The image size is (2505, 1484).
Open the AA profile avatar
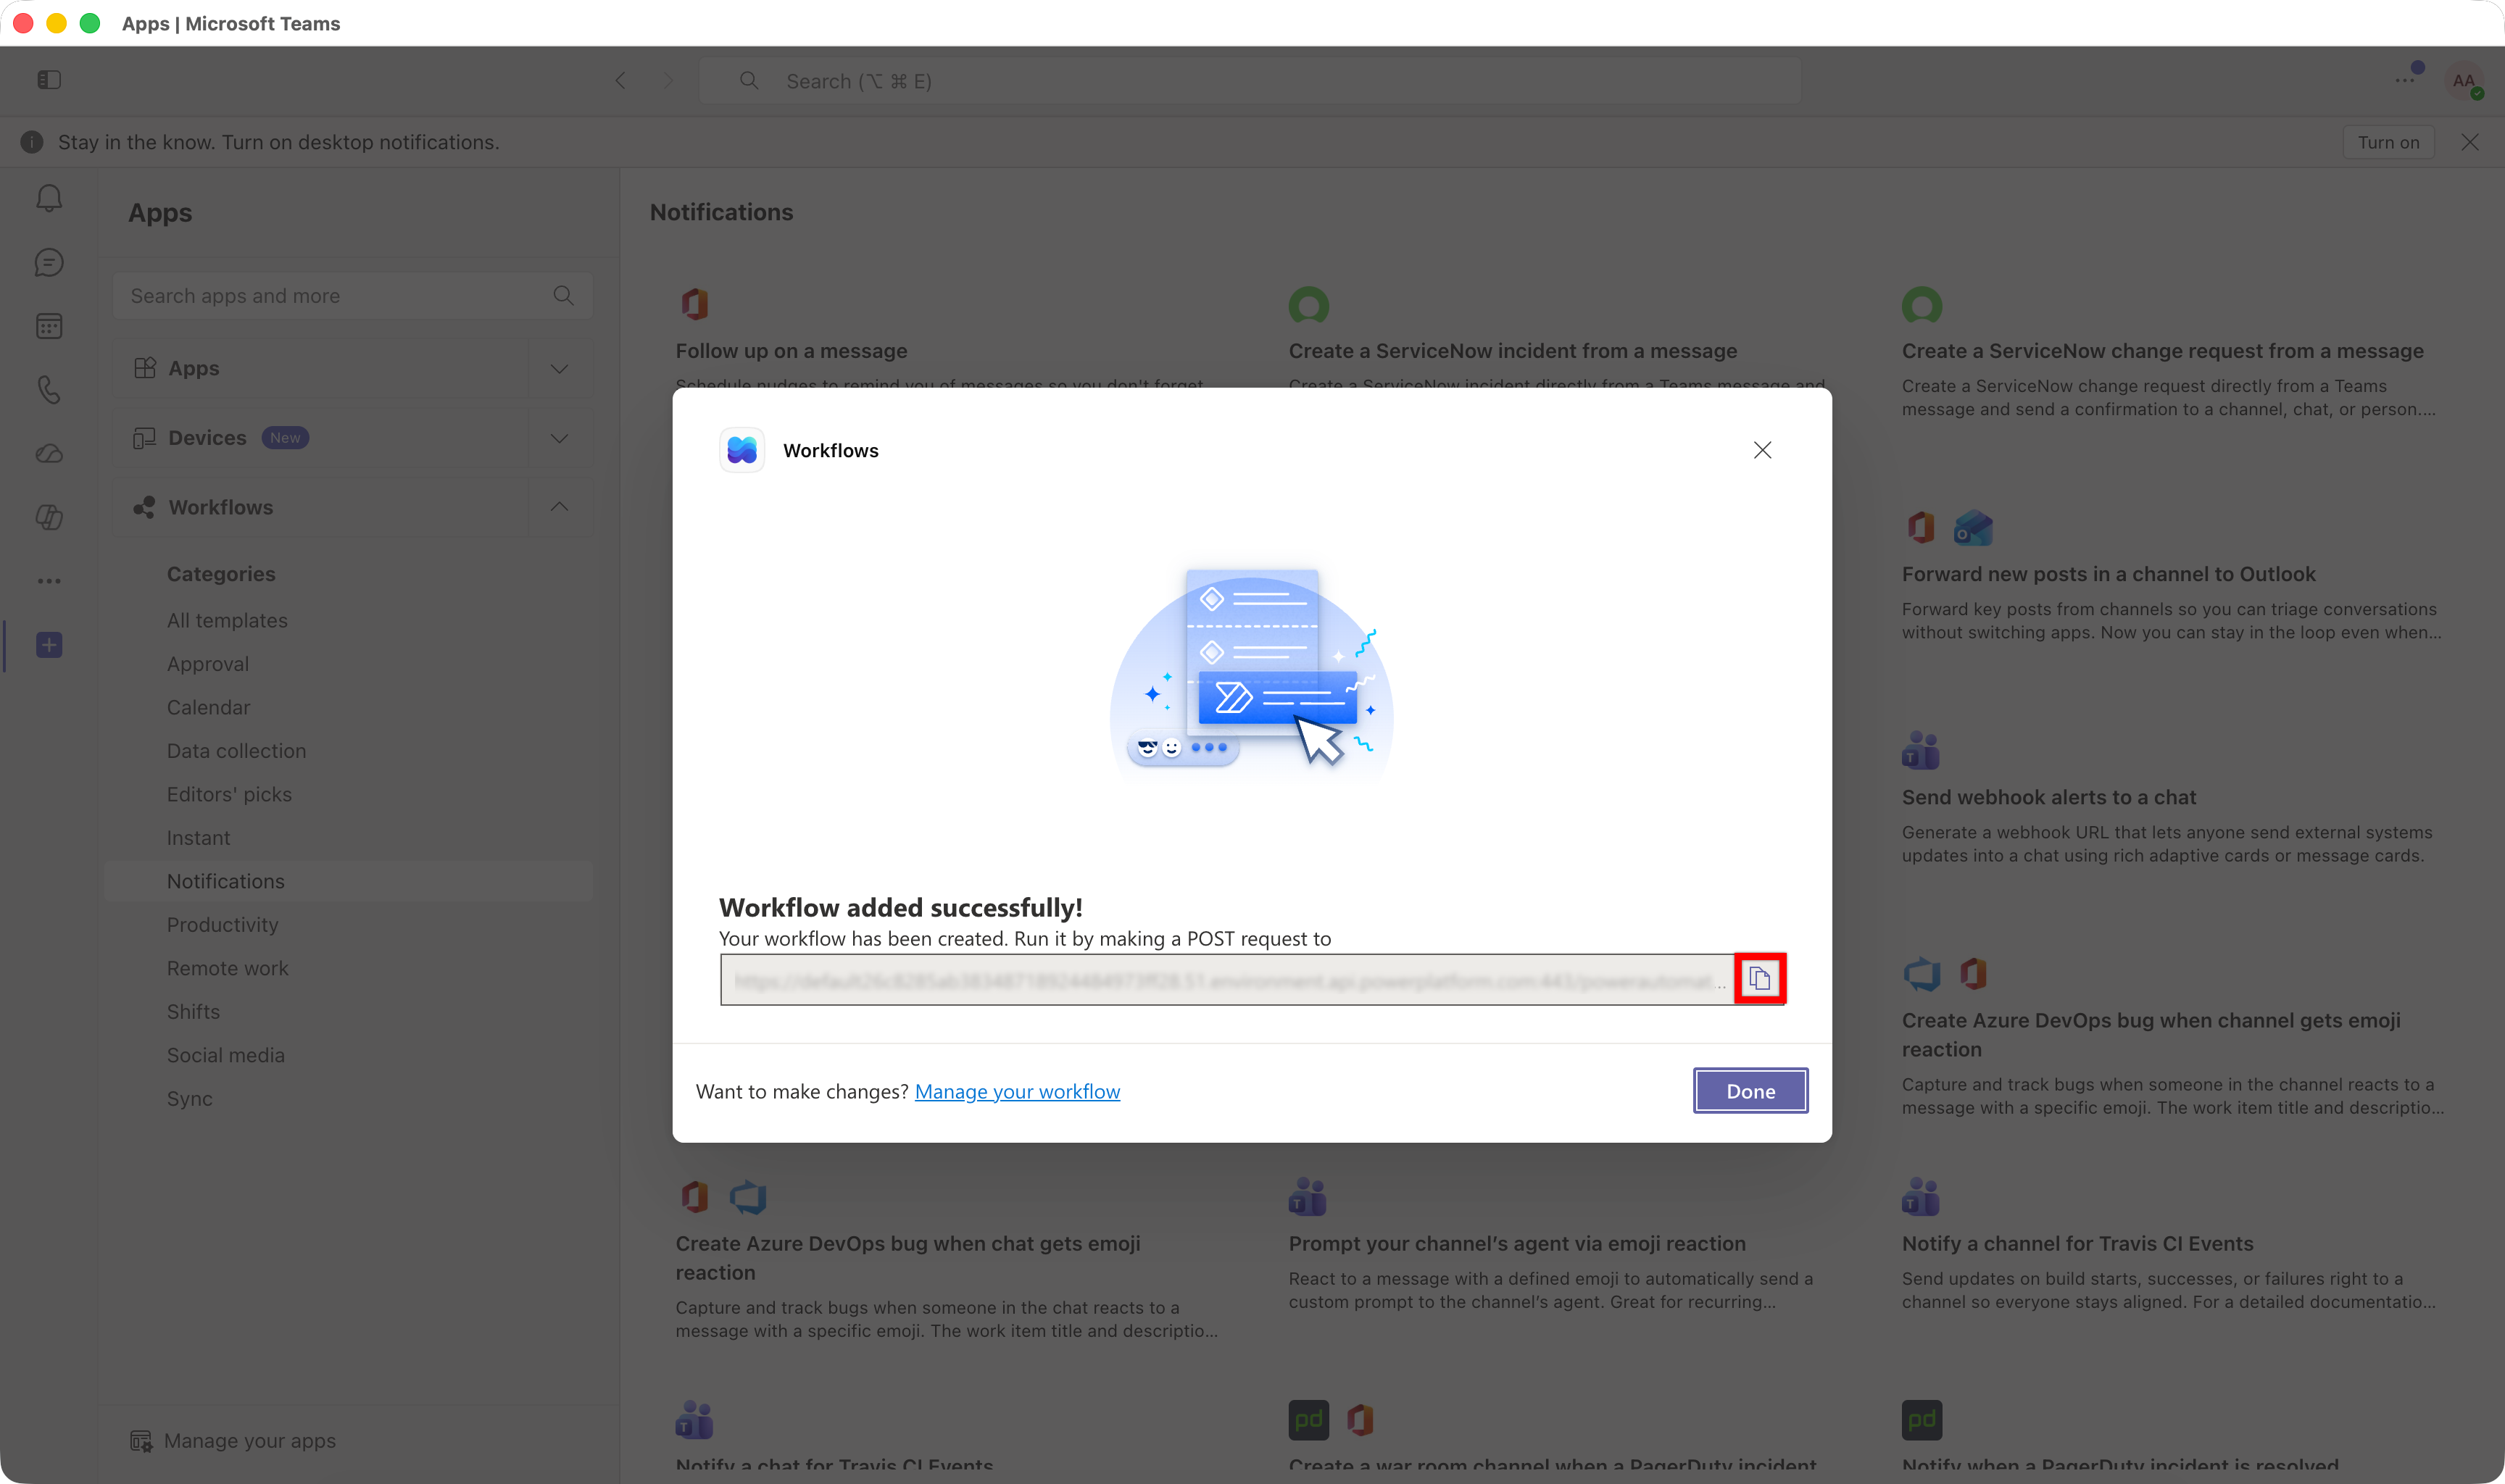click(x=2464, y=81)
